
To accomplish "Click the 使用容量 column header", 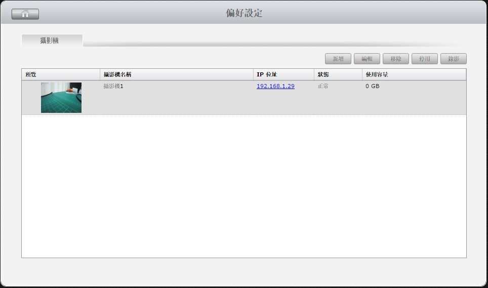I will [414, 74].
